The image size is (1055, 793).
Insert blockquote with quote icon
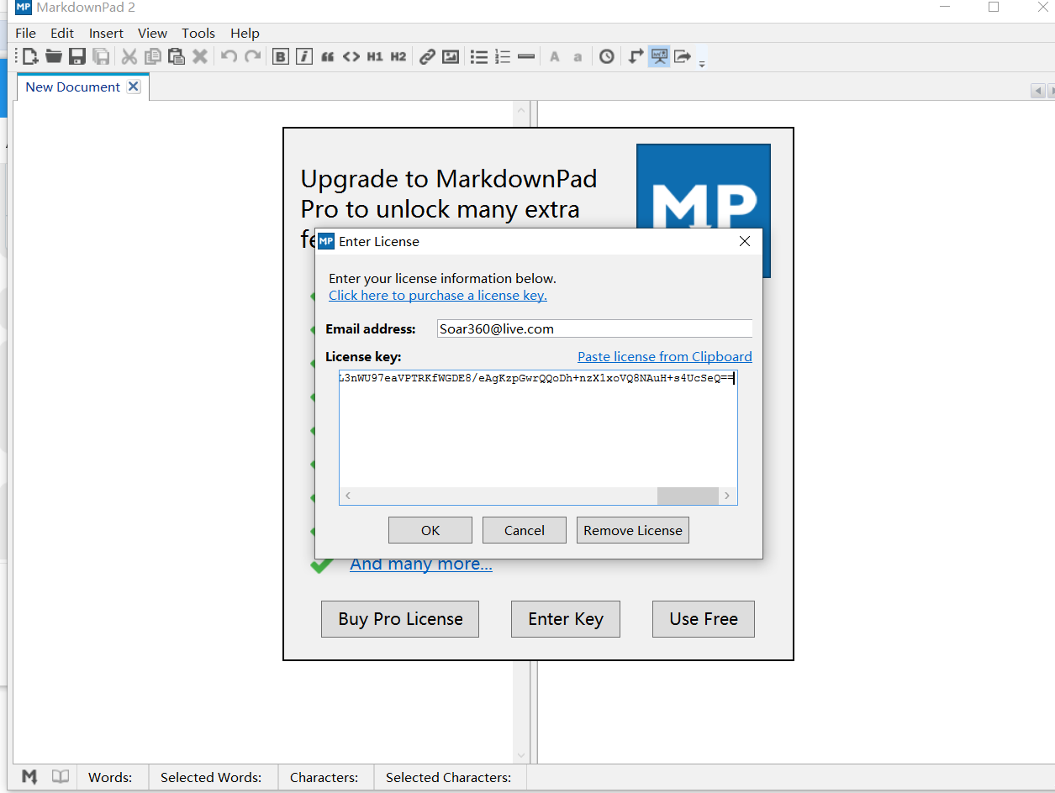click(x=328, y=56)
